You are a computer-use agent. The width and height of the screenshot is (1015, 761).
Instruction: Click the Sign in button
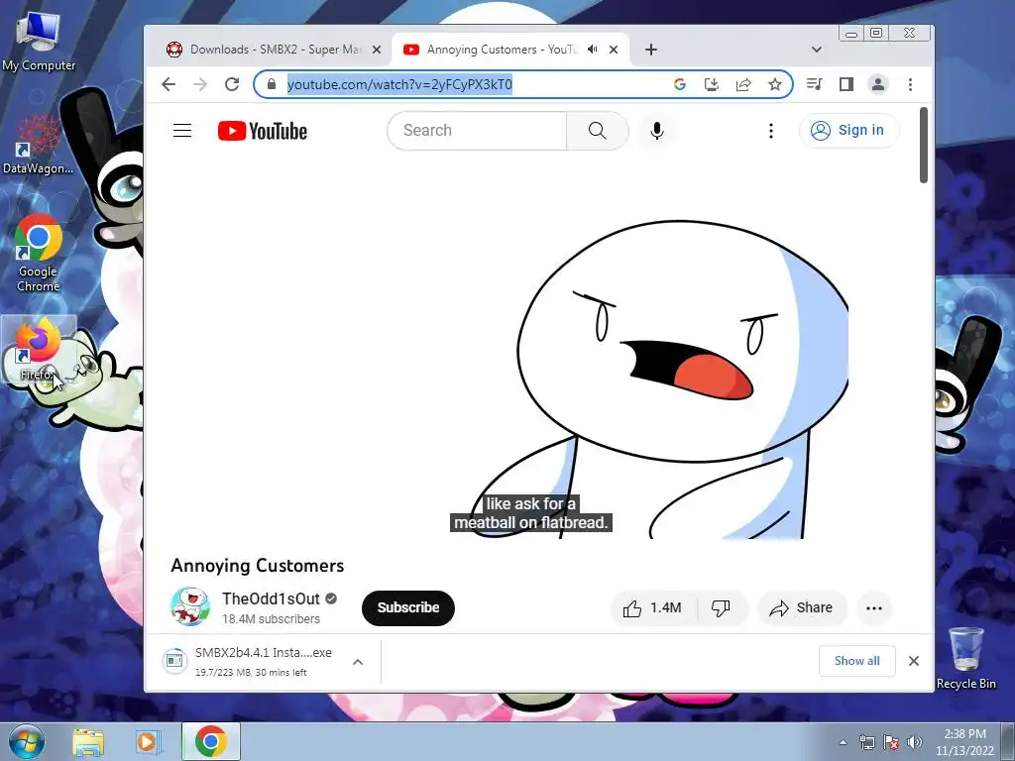coord(848,131)
